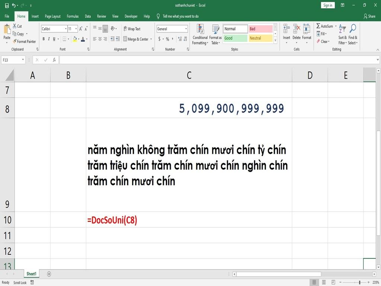
Task: Select the Italic formatting icon
Action: (49, 39)
